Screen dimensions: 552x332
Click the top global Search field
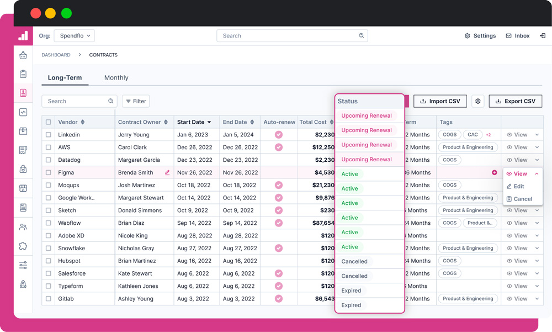(x=292, y=35)
